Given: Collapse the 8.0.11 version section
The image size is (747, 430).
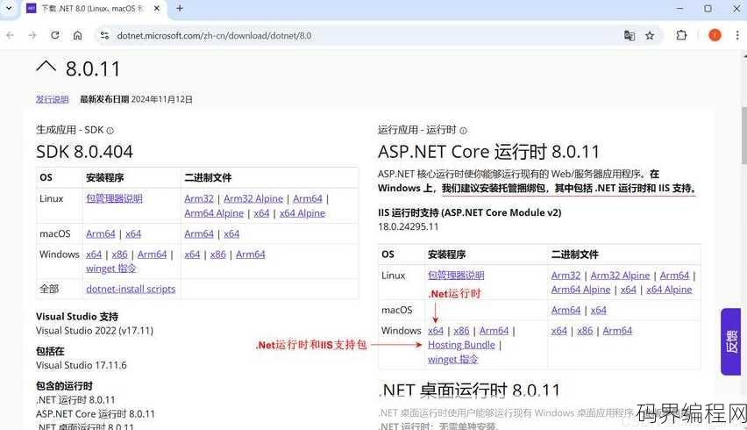Looking at the screenshot, I should click(46, 67).
